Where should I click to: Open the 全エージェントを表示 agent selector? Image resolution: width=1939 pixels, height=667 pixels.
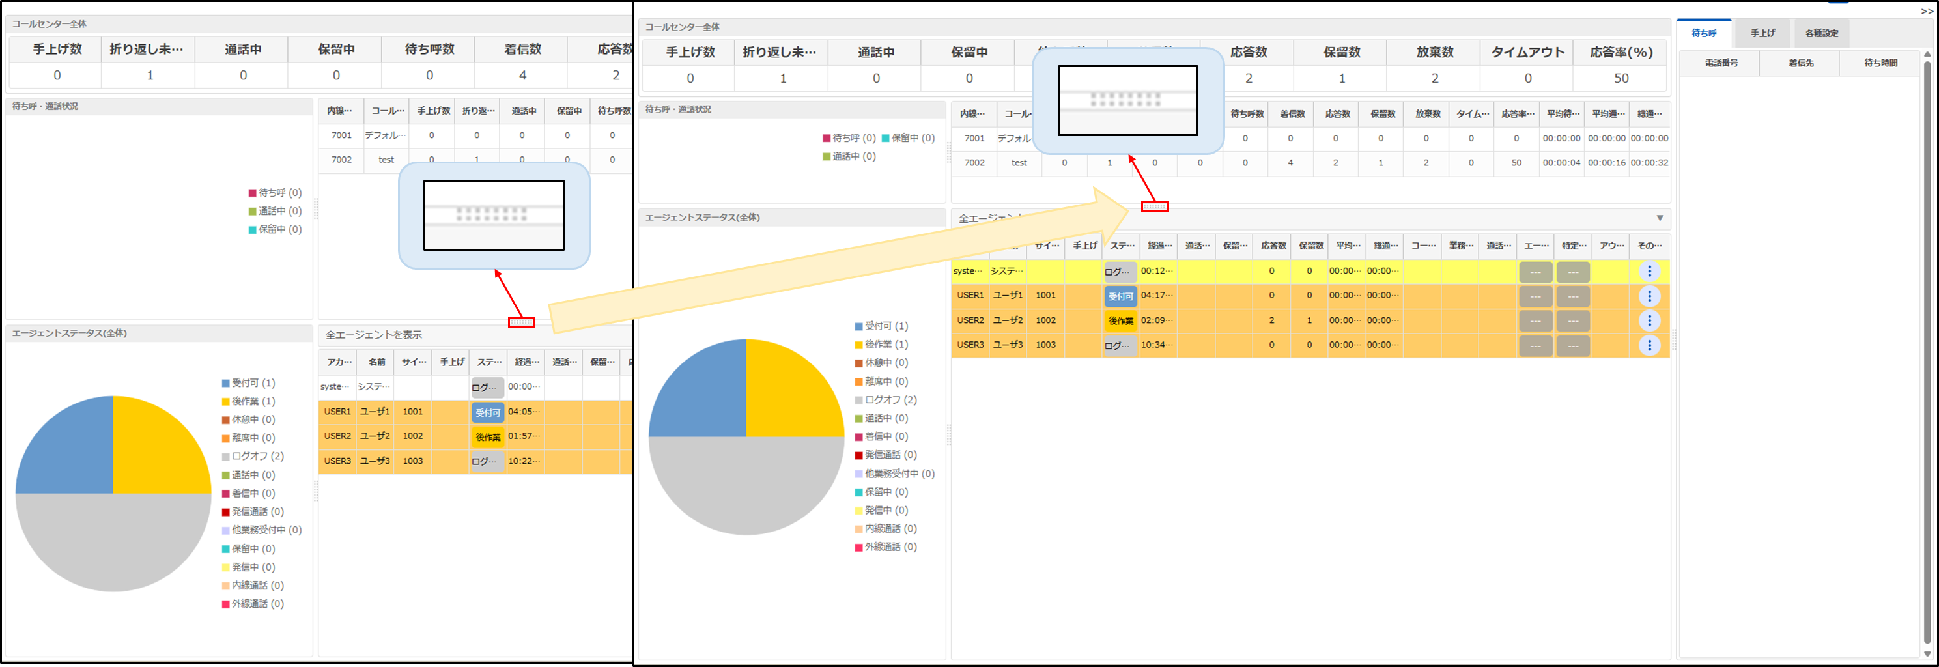pyautogui.click(x=373, y=335)
